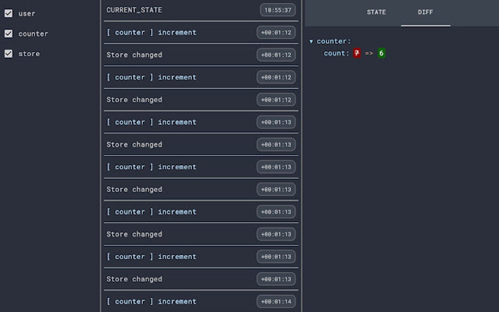Click the counter label in the filter list
This screenshot has height=312, width=499.
click(x=33, y=34)
